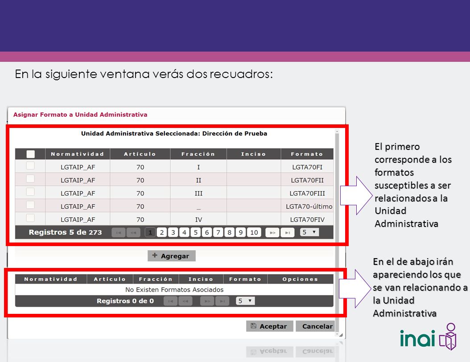The height and width of the screenshot is (362, 470).
Task: Click the Aceptar button
Action: click(269, 326)
